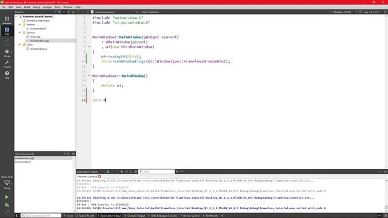Viewport: 388px width, 218px height.
Task: Open the QML Debugger Console pane
Action: click(162, 216)
